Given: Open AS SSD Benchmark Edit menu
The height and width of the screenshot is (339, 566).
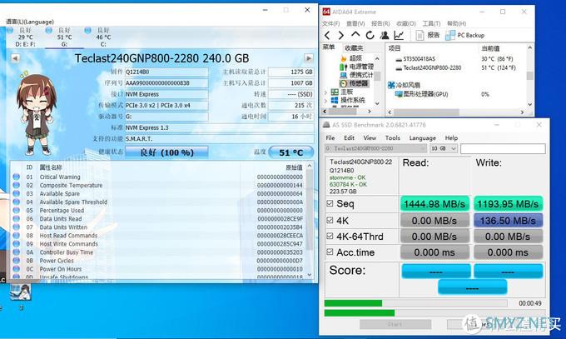Looking at the screenshot, I should click(349, 138).
